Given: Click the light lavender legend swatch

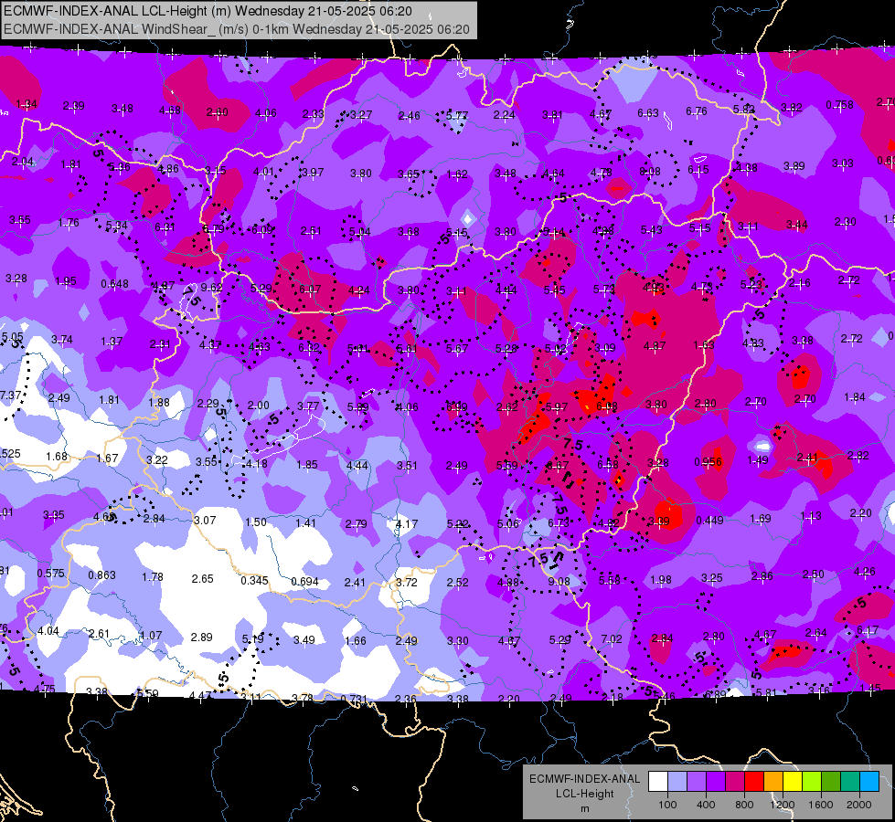Looking at the screenshot, I should pos(677,782).
